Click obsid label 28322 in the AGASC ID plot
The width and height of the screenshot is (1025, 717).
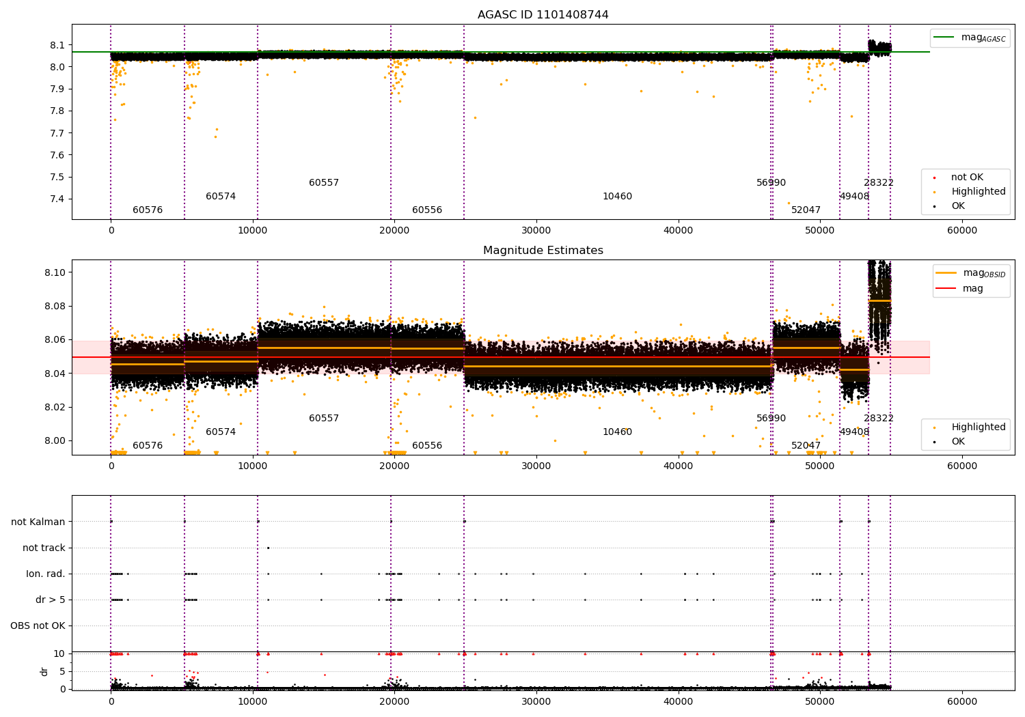click(x=879, y=183)
